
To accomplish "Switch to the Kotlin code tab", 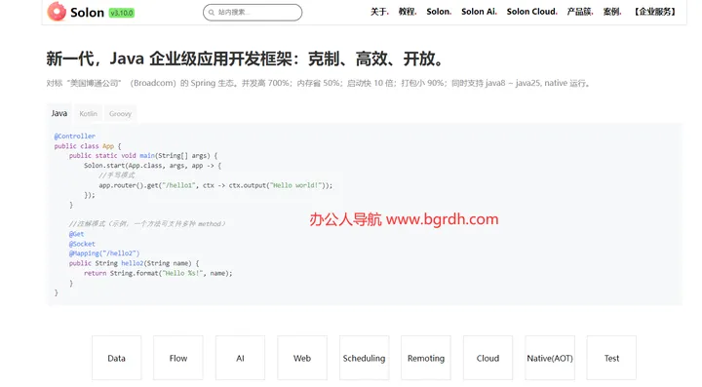I will (88, 114).
